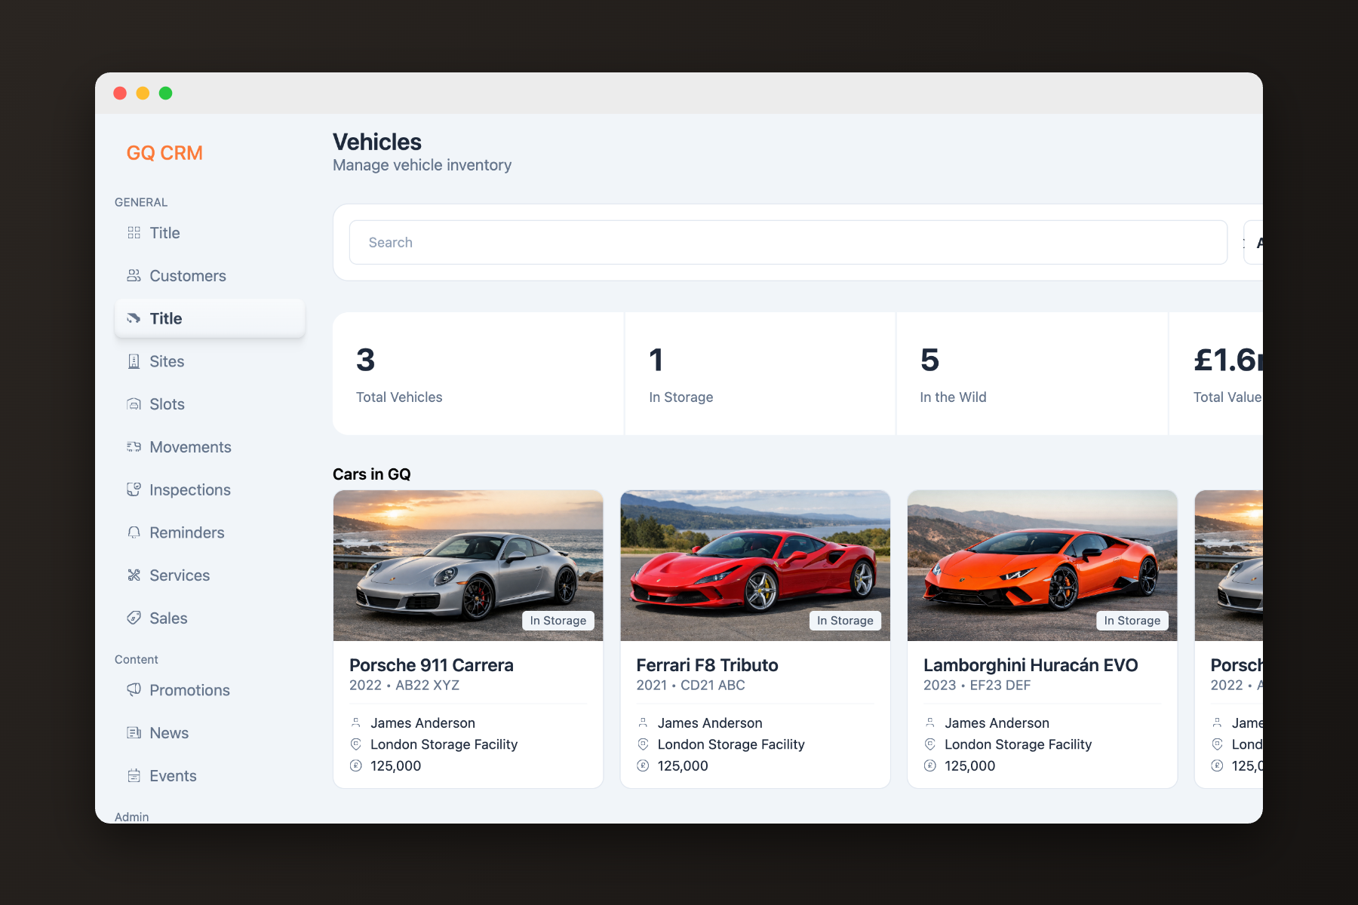
Task: Click the Cars in GQ heading
Action: click(x=372, y=474)
